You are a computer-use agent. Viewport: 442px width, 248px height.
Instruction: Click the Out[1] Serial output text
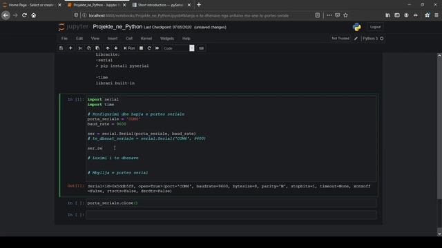[229, 188]
